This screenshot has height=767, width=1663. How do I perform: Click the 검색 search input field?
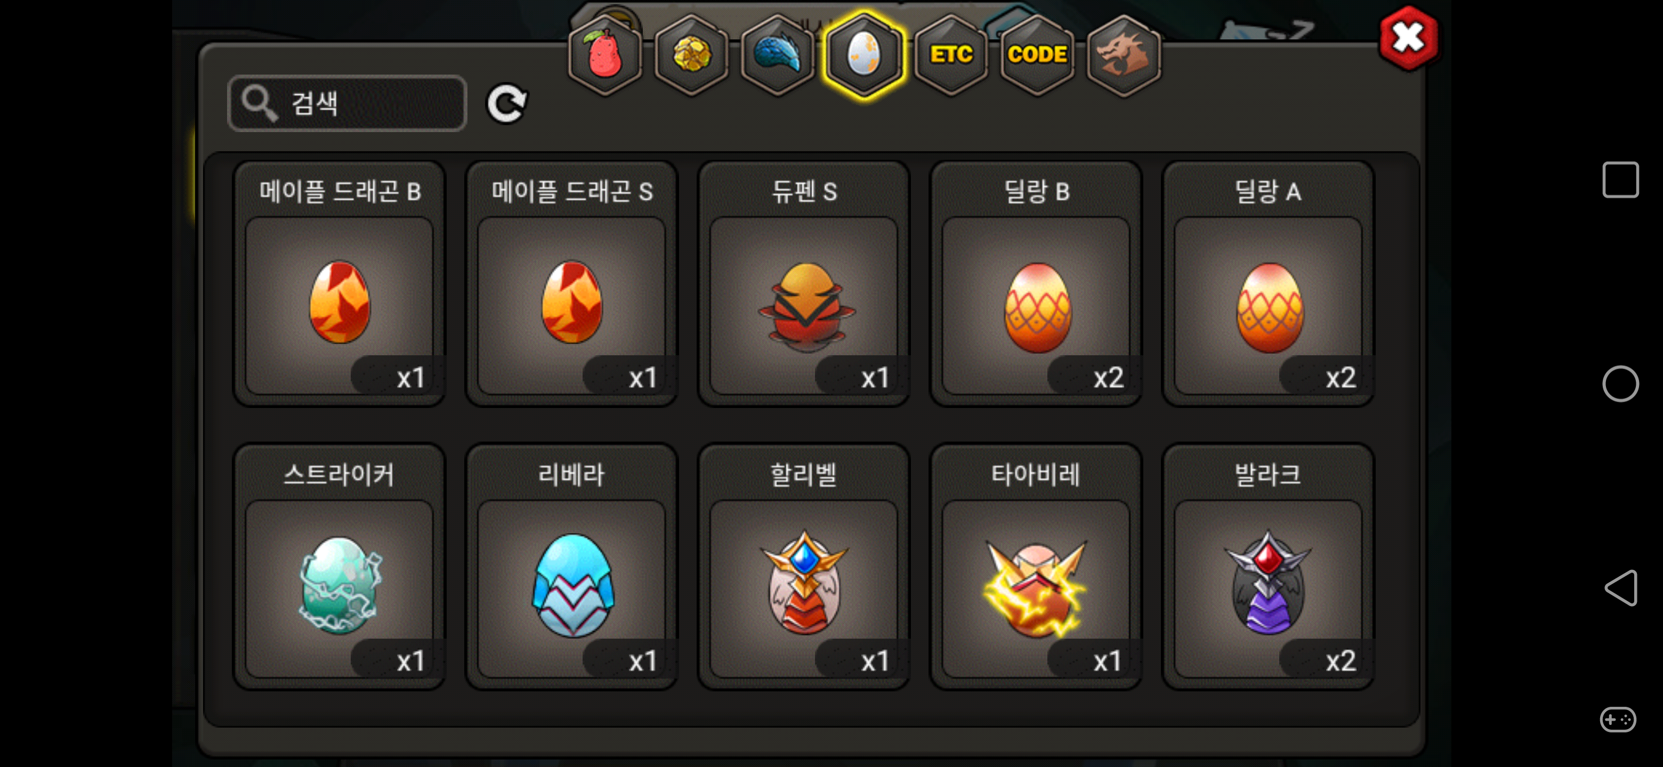348,103
